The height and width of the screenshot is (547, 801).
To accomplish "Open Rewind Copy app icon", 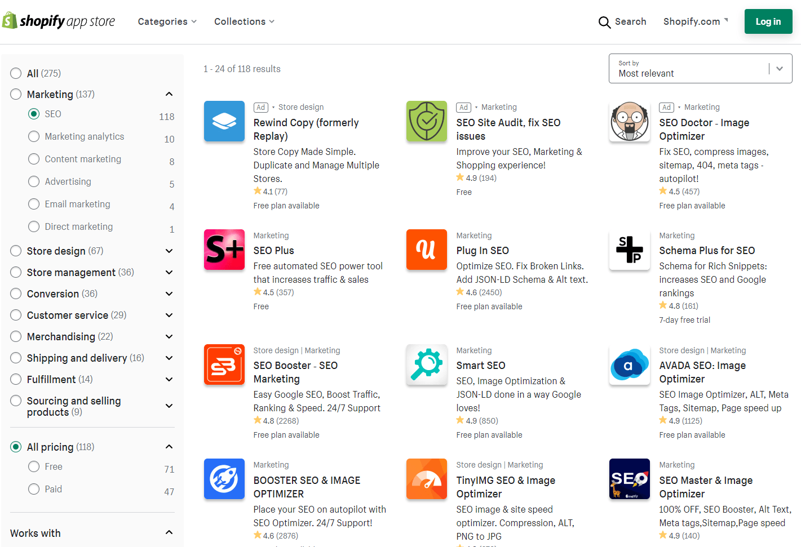I will click(224, 121).
